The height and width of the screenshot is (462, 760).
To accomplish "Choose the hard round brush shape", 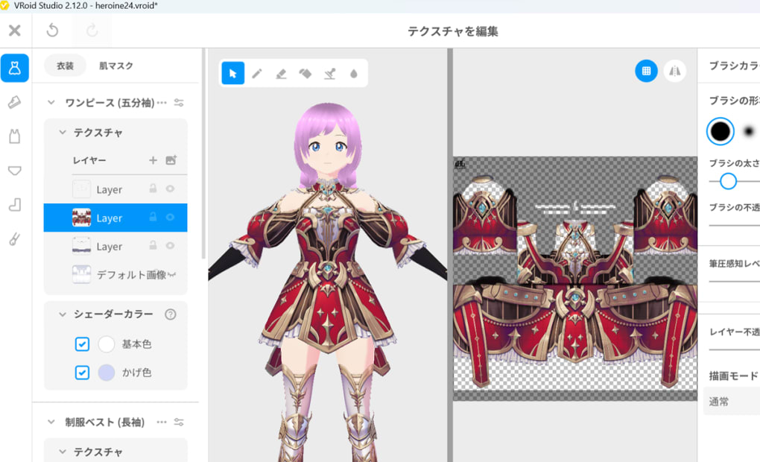I will click(x=720, y=131).
